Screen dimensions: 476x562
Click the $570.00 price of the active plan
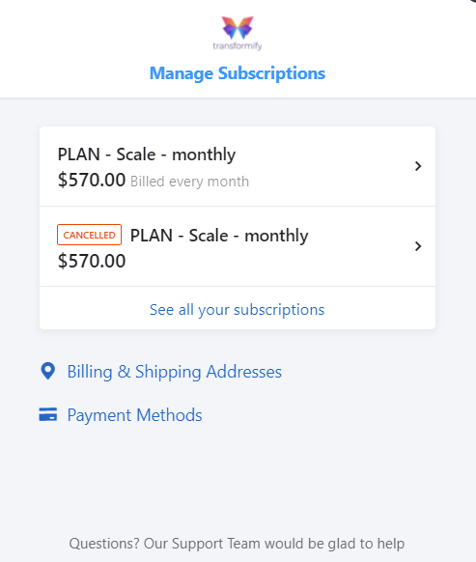[92, 180]
